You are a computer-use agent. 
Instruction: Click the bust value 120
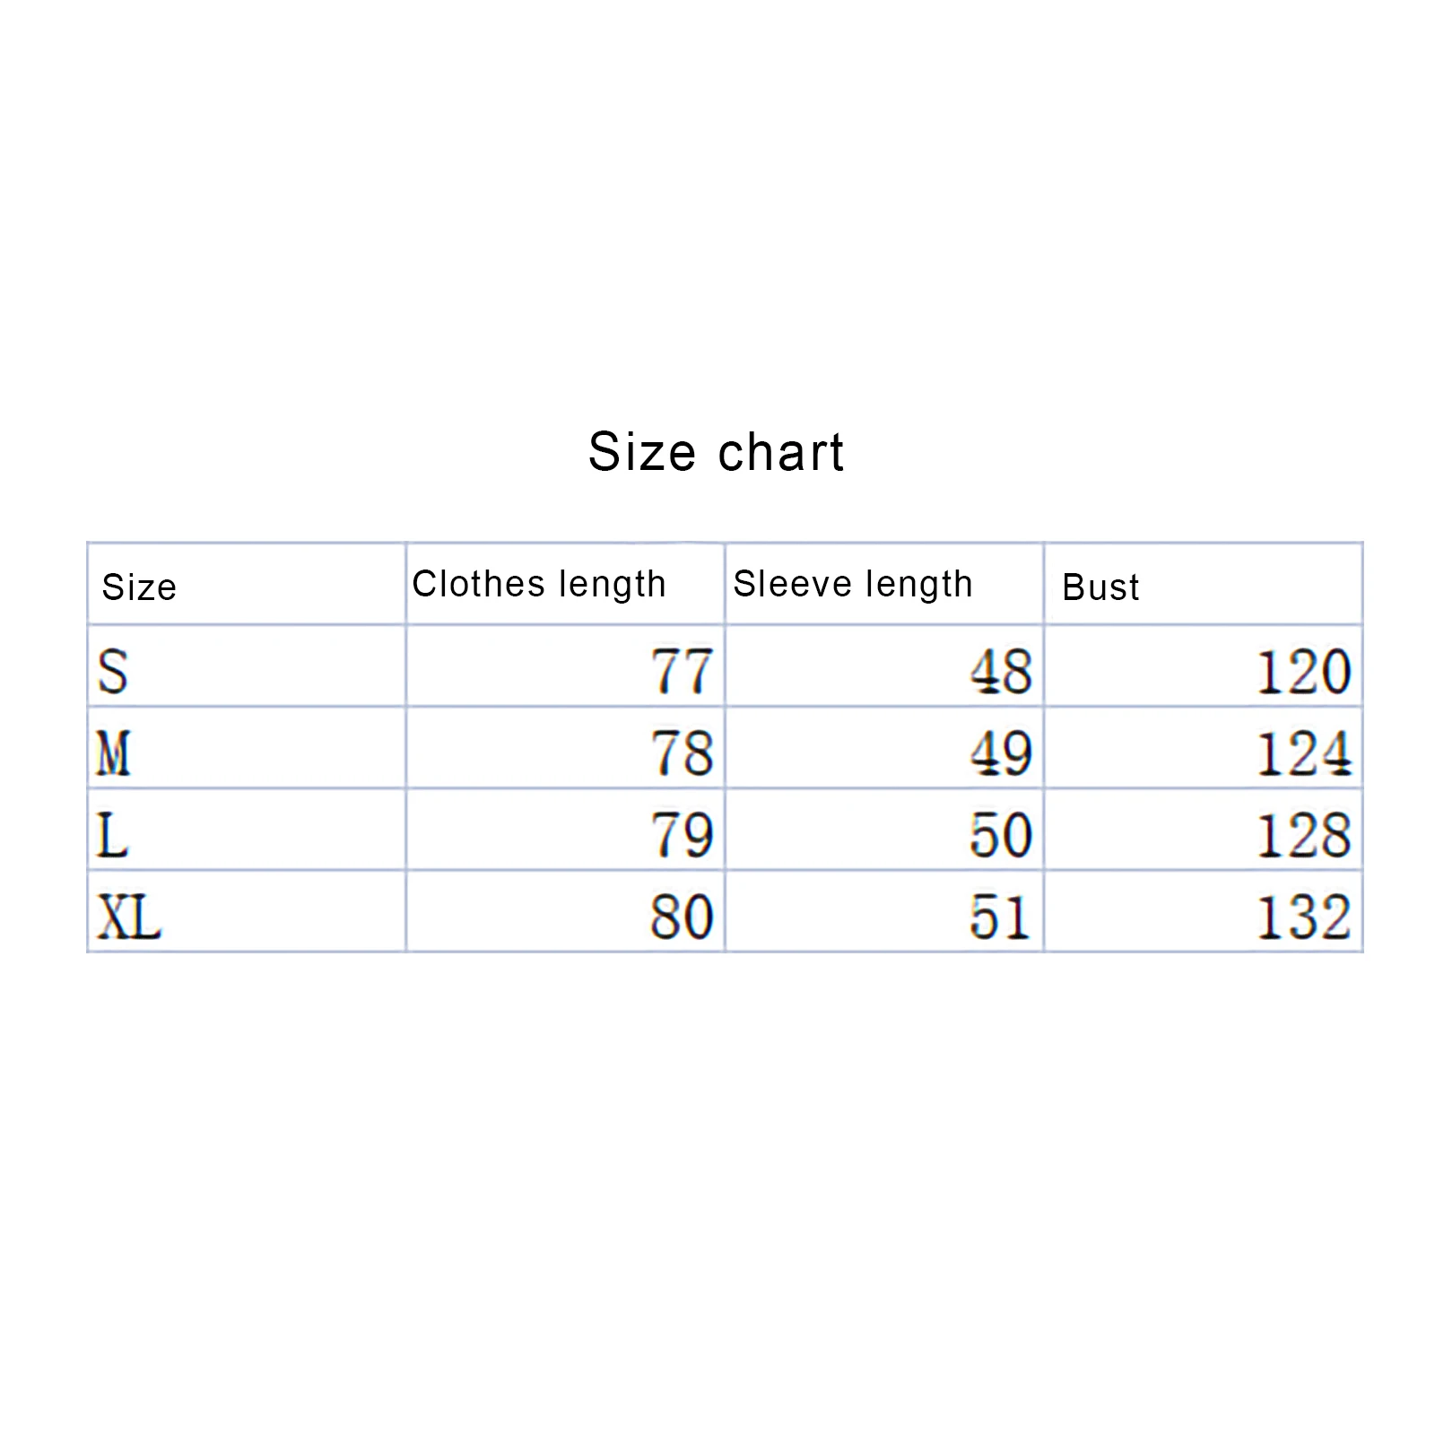(x=1303, y=671)
